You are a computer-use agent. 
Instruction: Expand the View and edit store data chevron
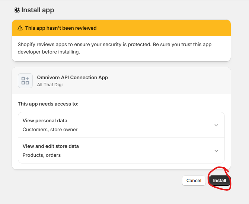point(216,151)
